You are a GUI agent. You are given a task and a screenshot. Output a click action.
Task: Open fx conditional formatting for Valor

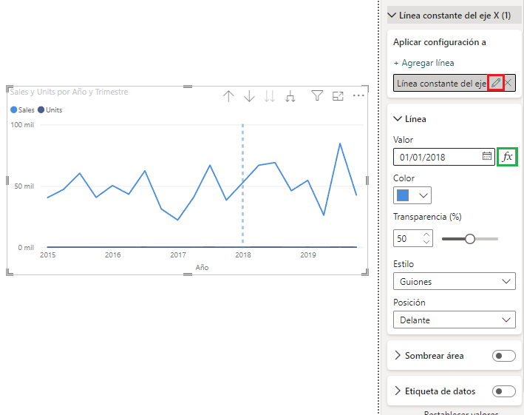(507, 156)
